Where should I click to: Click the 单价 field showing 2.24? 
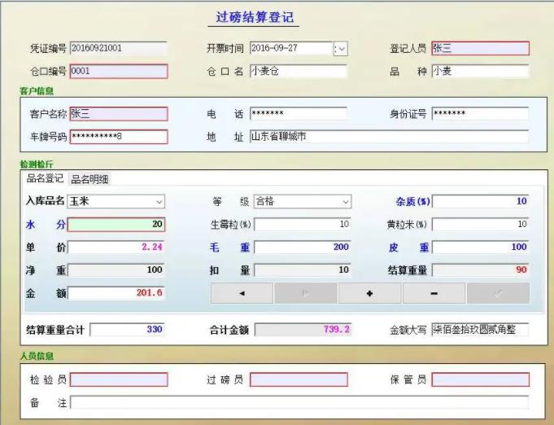(116, 247)
